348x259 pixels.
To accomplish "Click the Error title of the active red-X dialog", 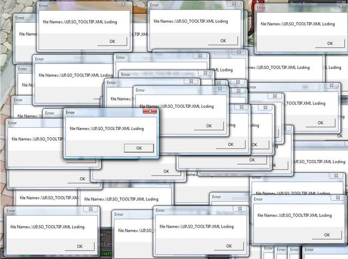I will coord(70,112).
